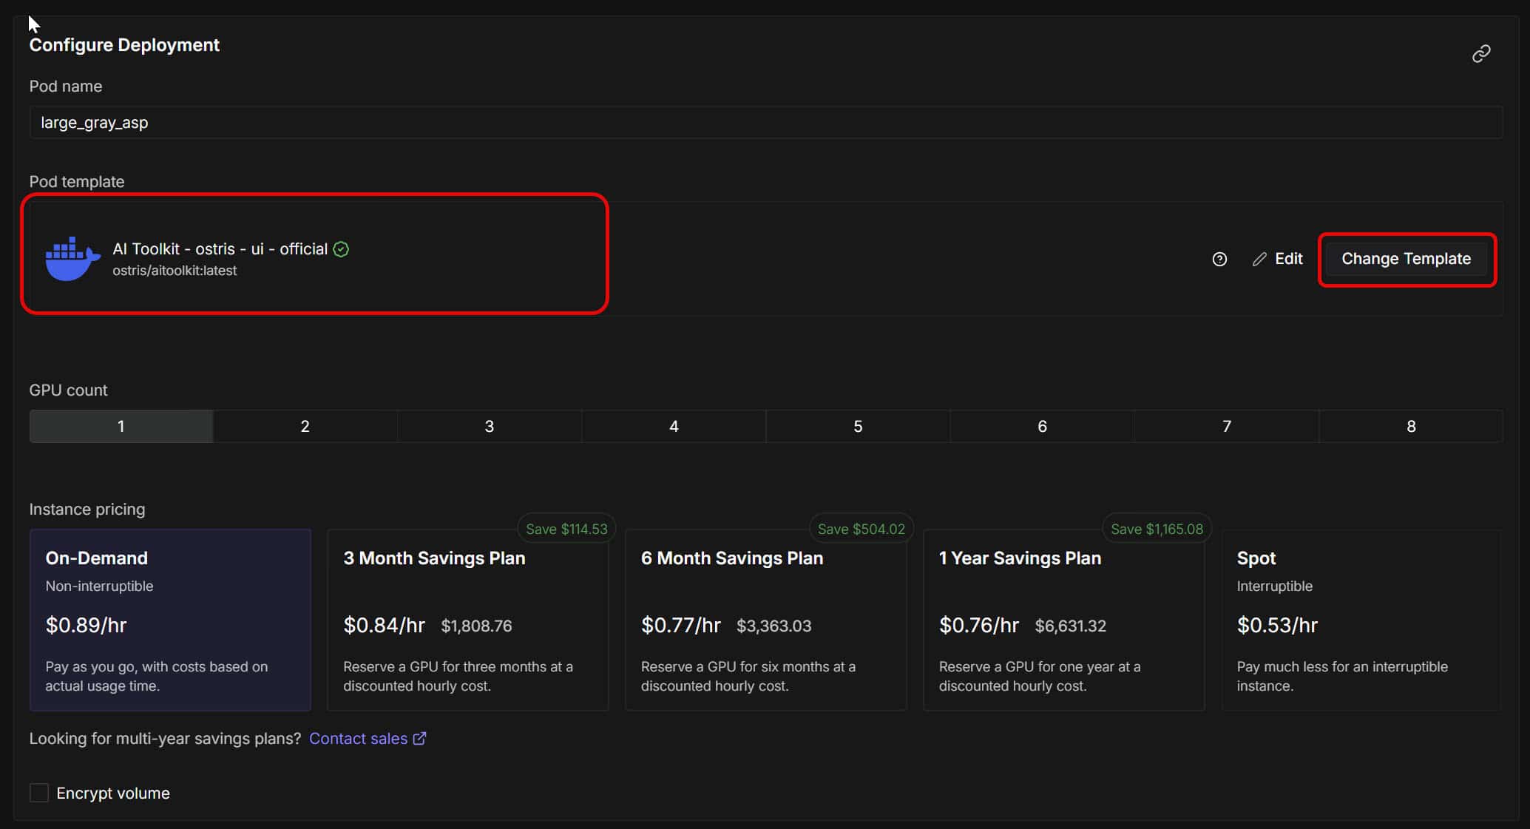The width and height of the screenshot is (1530, 829).
Task: Click the Pod name input field
Action: click(x=765, y=123)
